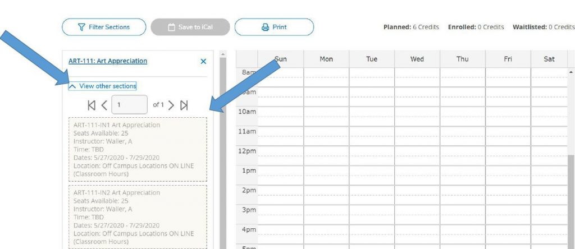
Task: Collapse View other sections
Action: click(103, 86)
